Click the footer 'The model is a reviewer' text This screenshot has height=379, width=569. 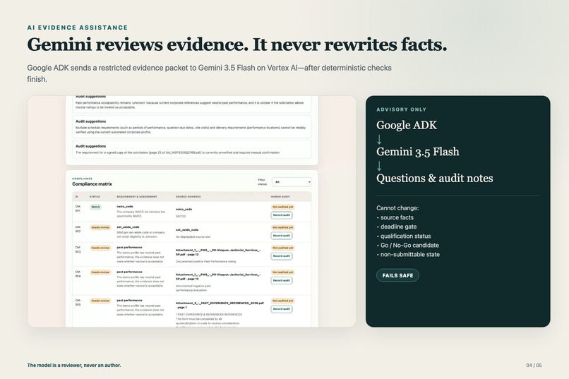74,365
